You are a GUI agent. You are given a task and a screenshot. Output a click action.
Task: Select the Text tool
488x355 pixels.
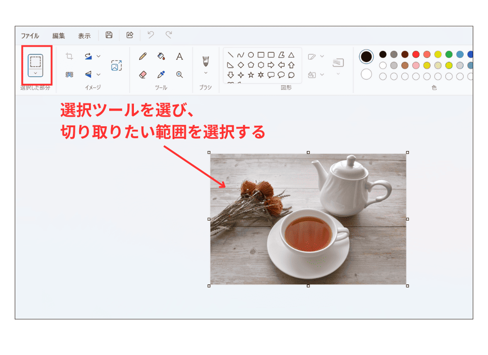[179, 56]
